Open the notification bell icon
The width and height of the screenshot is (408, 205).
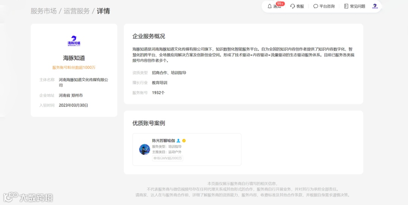270,6
